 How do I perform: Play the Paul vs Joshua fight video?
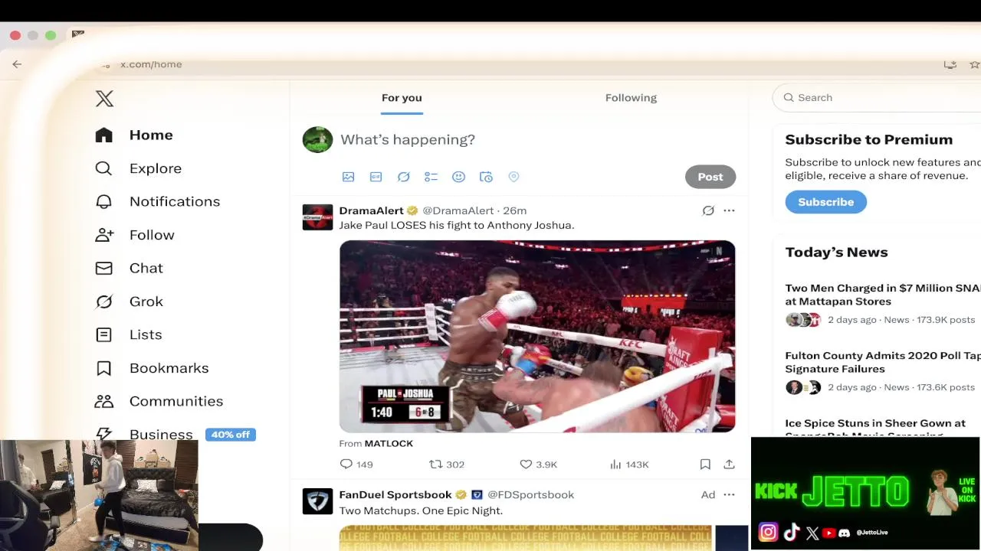[537, 337]
